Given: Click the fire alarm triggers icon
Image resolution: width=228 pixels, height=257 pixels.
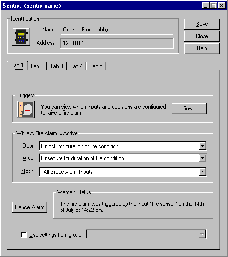Looking at the screenshot, I should click(x=26, y=109).
